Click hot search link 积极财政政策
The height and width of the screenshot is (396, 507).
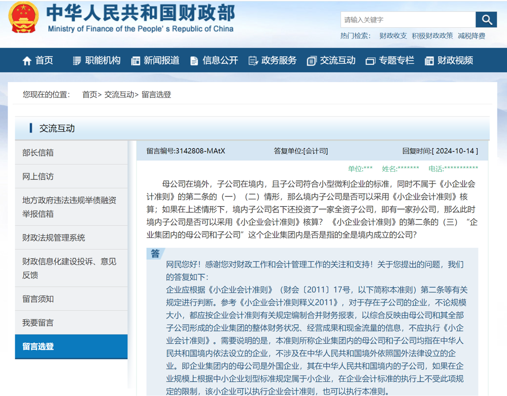pyautogui.click(x=432, y=36)
